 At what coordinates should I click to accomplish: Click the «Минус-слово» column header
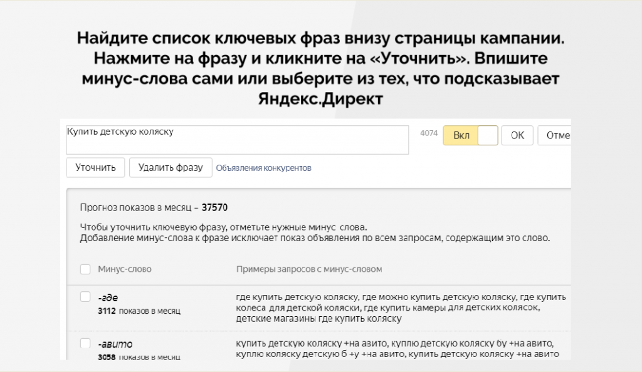pos(125,269)
